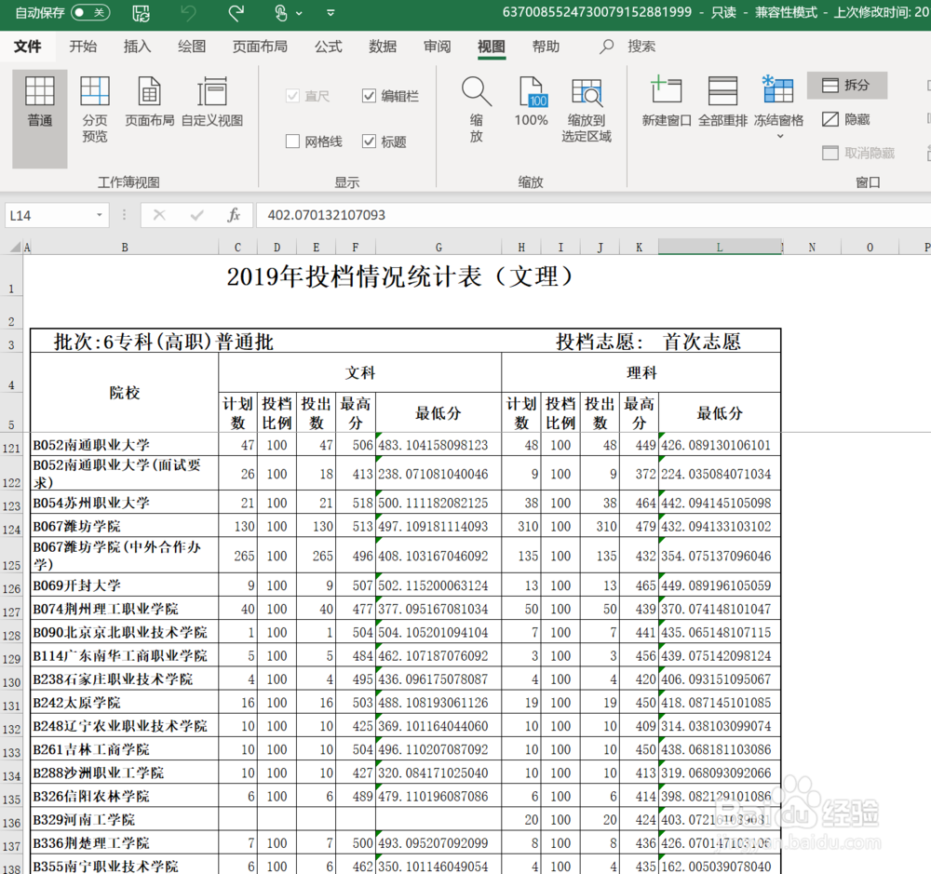Open 自定义视图 dialog
The width and height of the screenshot is (931, 874).
point(212,107)
